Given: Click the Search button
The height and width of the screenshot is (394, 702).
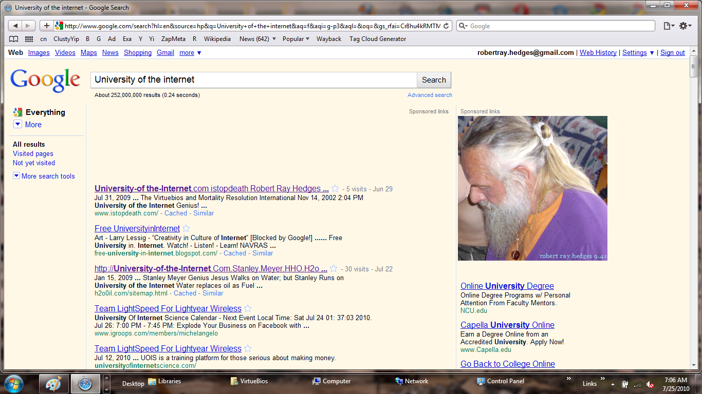Looking at the screenshot, I should (434, 80).
